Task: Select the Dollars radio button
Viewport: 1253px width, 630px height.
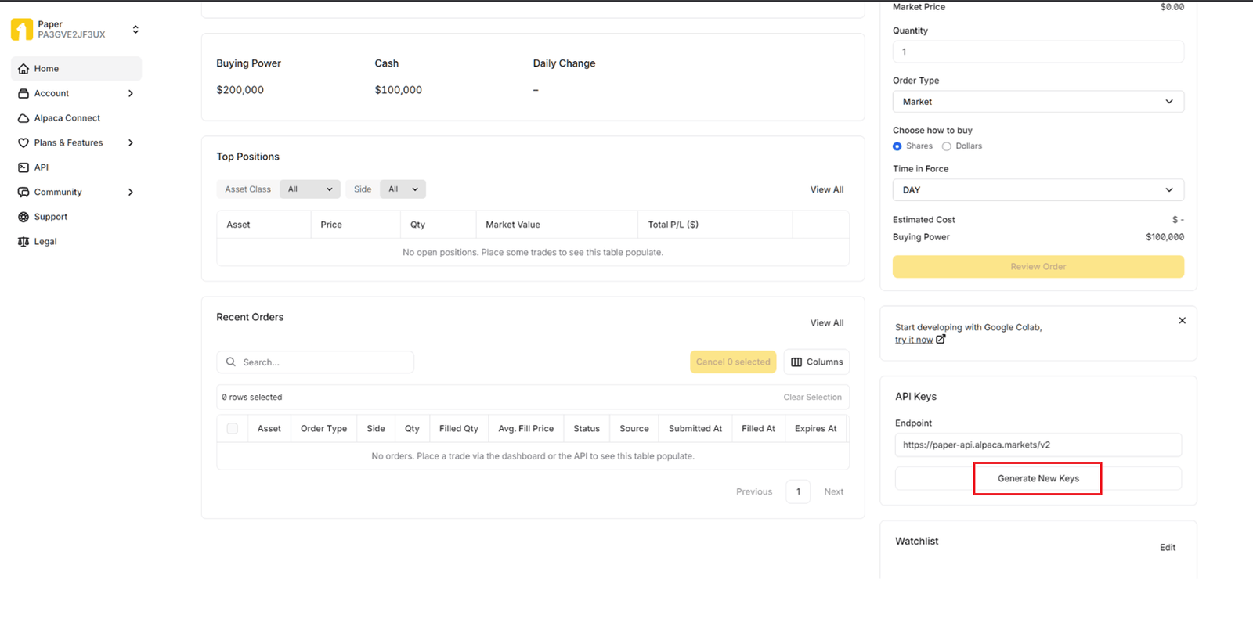Action: pos(947,146)
